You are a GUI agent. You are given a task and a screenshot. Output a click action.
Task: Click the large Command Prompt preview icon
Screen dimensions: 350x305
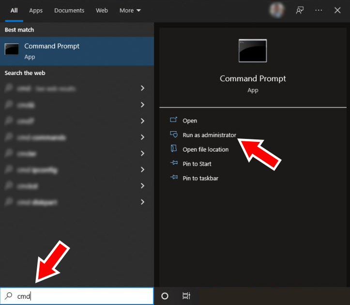[252, 51]
